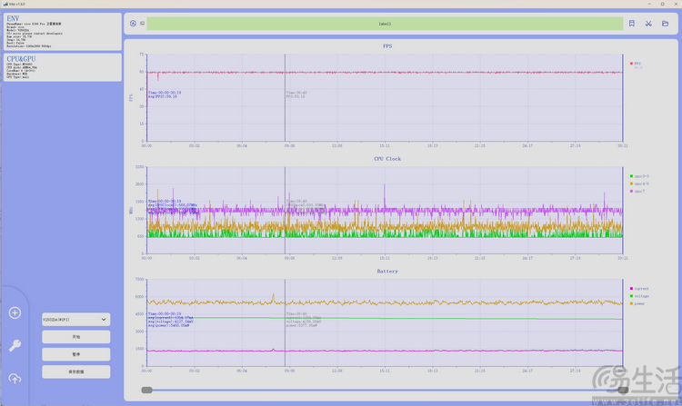
Task: Click the left handle of timeline slider
Action: coord(146,390)
